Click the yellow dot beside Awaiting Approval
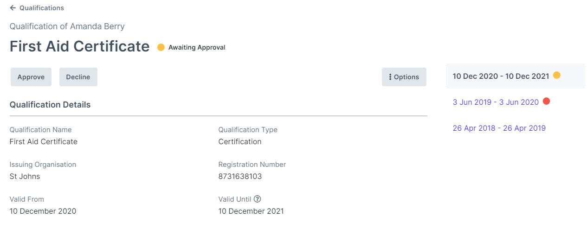This screenshot has width=587, height=229. tap(161, 47)
